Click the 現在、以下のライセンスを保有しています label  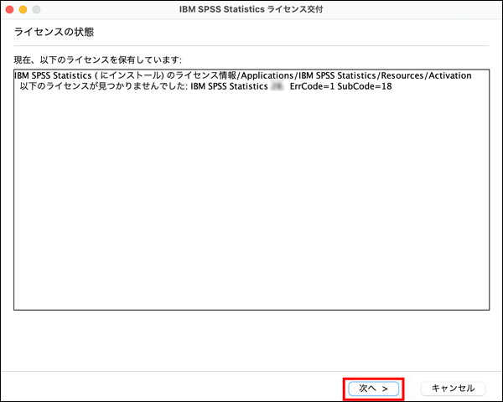click(x=98, y=60)
